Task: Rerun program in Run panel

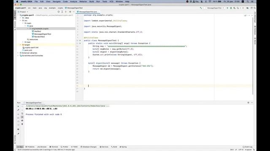Action: click(x=18, y=106)
